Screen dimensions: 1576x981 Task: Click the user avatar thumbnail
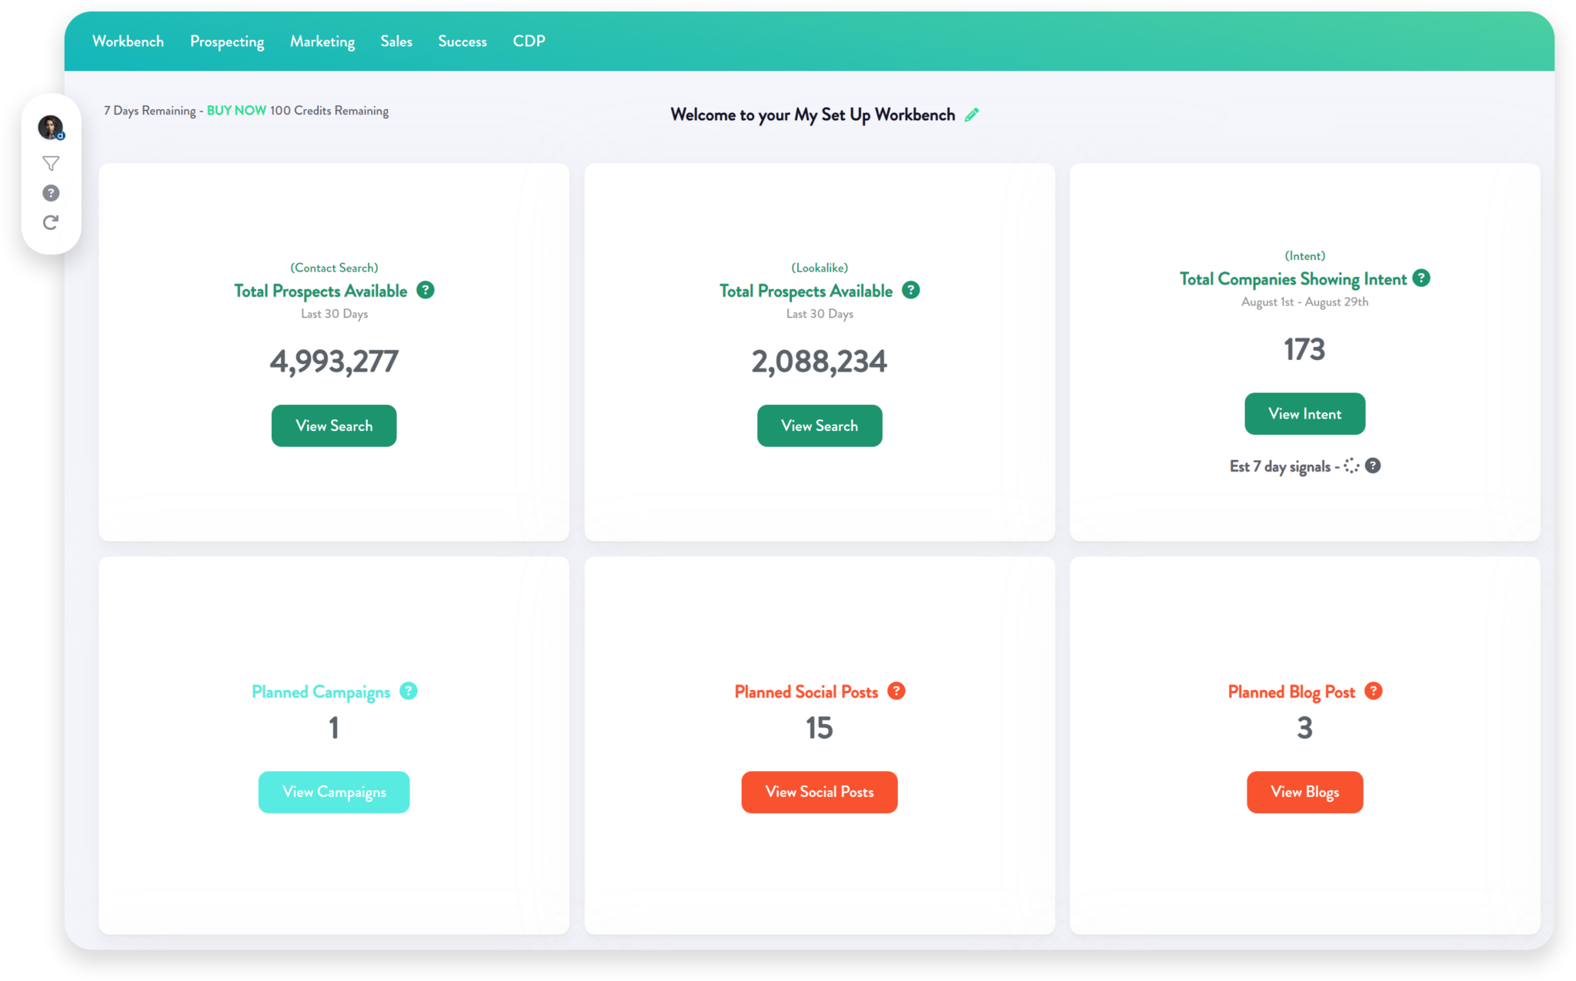coord(51,127)
